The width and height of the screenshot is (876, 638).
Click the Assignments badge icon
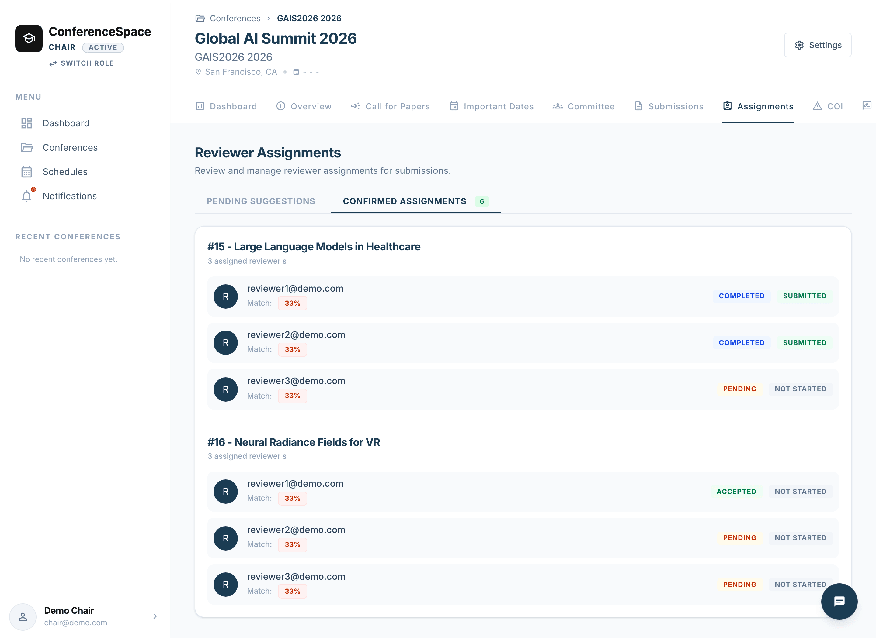[x=727, y=106]
